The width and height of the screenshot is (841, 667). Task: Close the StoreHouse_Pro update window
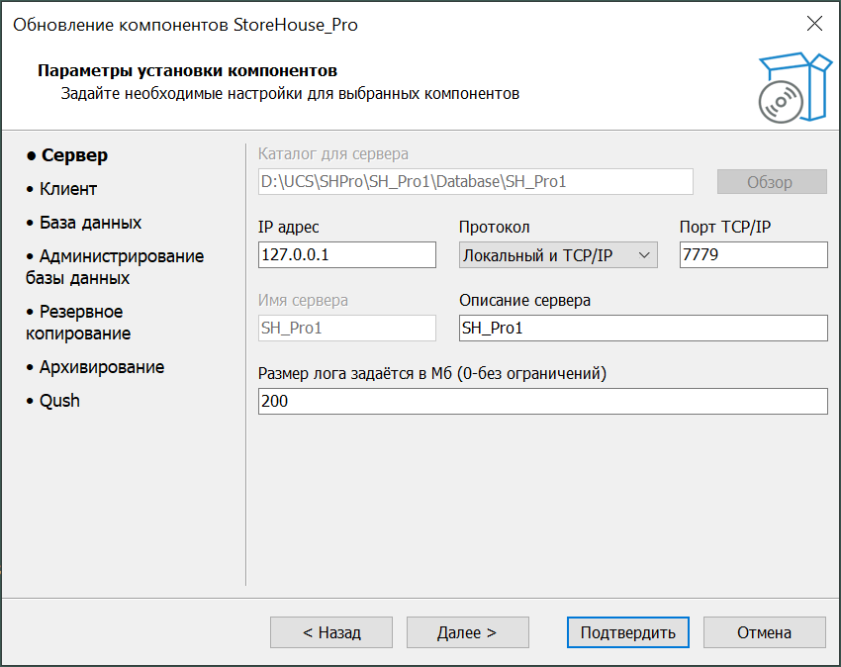[814, 25]
